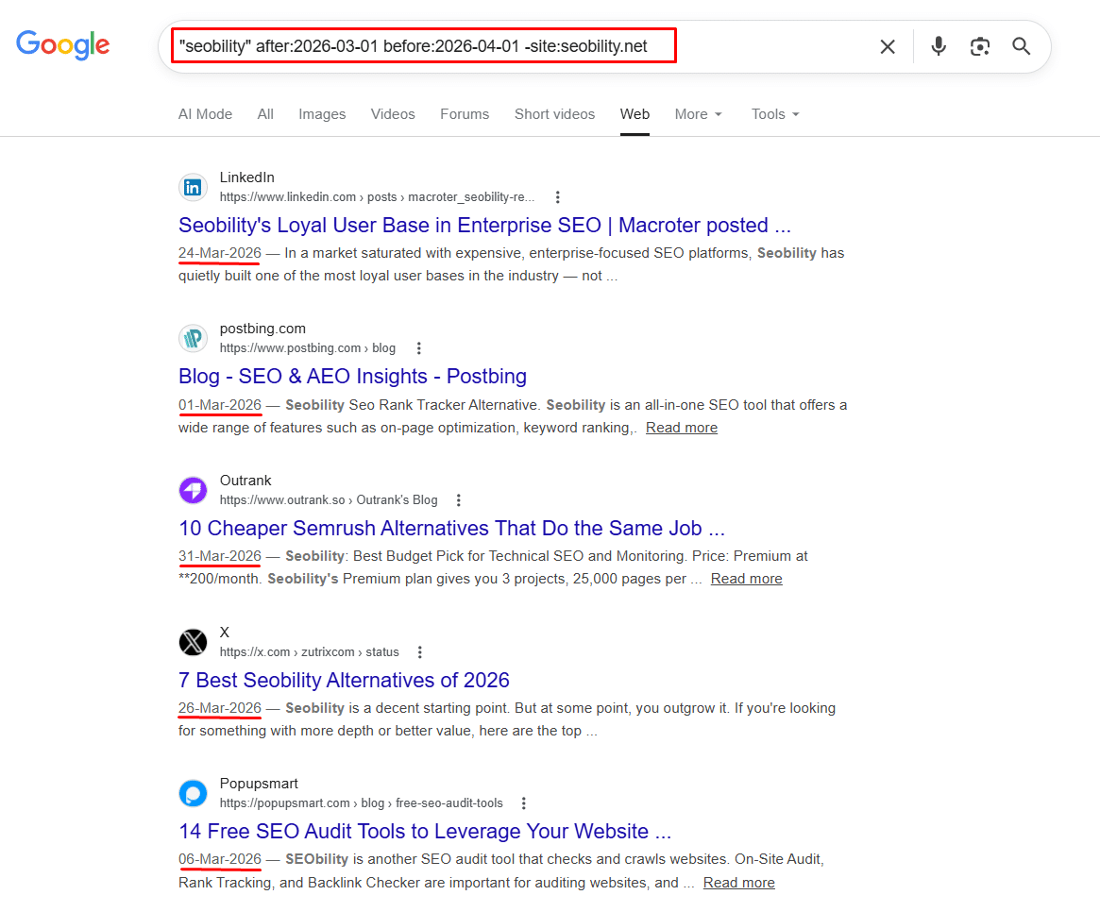This screenshot has width=1100, height=912.
Task: Click Read more on Popupsmart snippet
Action: (738, 883)
